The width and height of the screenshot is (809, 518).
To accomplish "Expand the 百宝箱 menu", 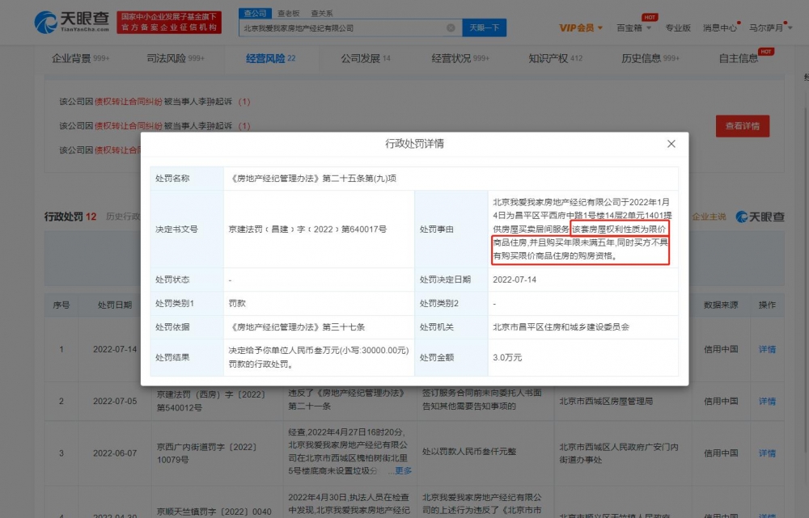I will click(x=633, y=27).
